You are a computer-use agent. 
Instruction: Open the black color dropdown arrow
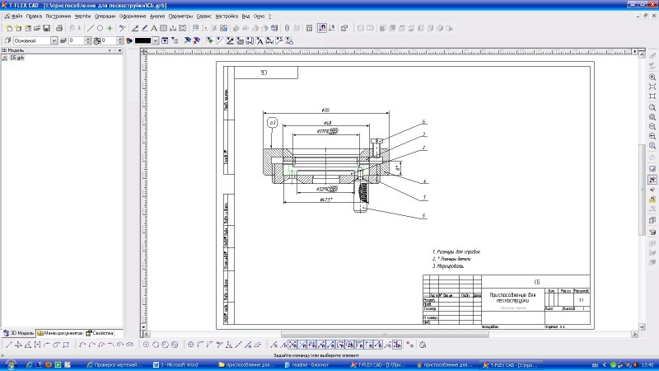(x=156, y=40)
